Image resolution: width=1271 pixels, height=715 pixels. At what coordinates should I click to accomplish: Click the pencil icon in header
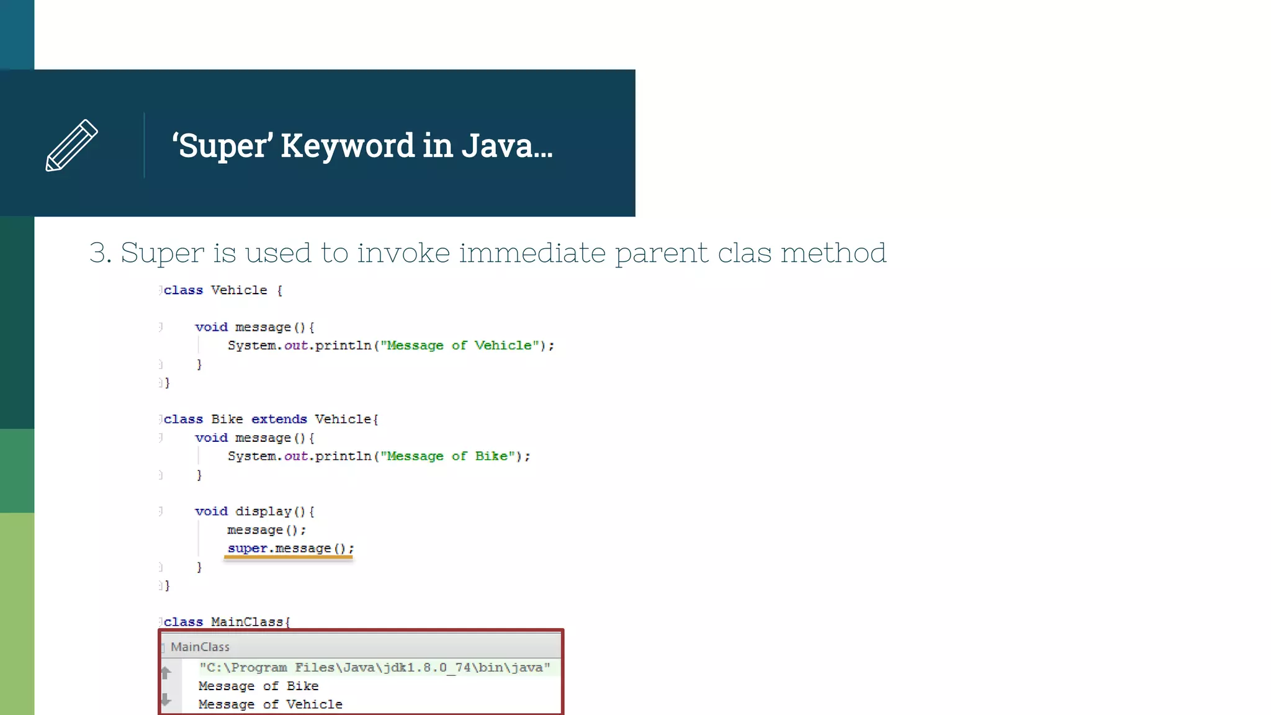tap(71, 145)
